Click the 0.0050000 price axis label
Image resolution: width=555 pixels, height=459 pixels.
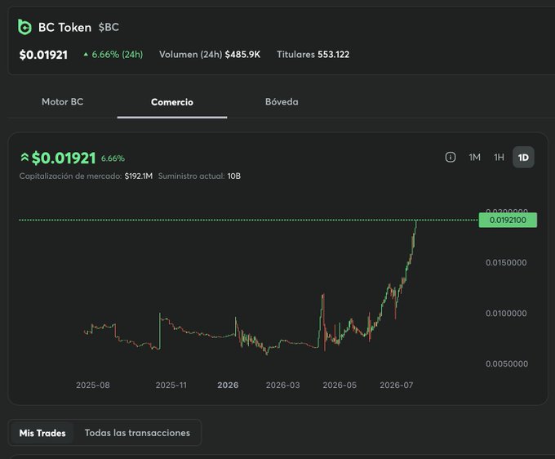click(507, 364)
